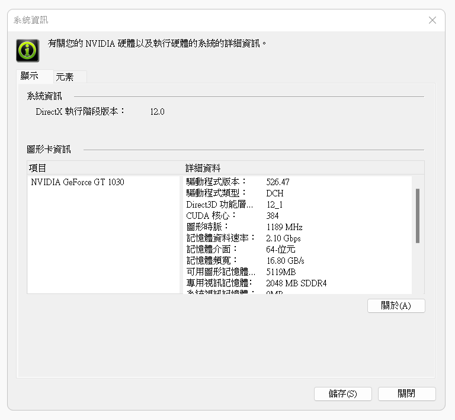The width and height of the screenshot is (455, 420).
Task: Close the 系統資訊 dialog with X
Action: pos(432,20)
